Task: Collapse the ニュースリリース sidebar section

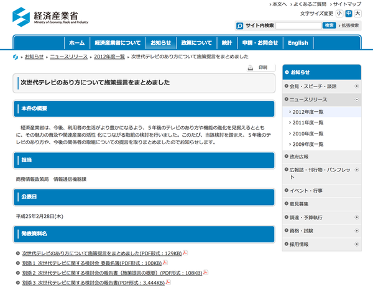Action: (357, 99)
